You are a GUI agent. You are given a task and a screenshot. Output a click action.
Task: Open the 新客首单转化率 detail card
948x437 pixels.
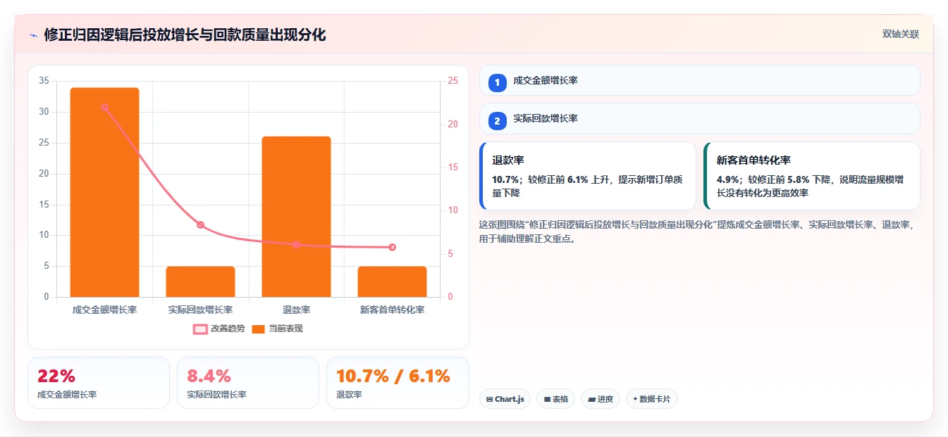(811, 176)
